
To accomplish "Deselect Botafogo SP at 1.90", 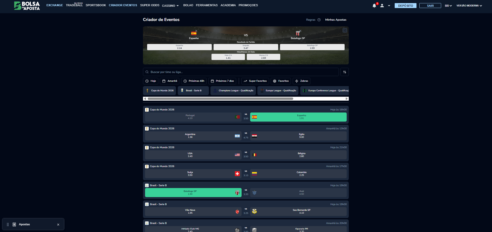I will pyautogui.click(x=193, y=193).
